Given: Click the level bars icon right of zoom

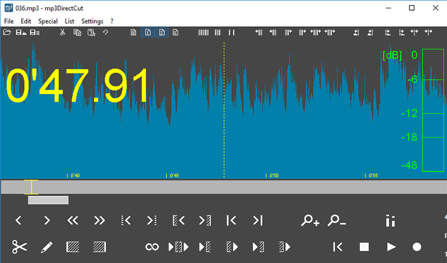Looking at the screenshot, I should 390,220.
